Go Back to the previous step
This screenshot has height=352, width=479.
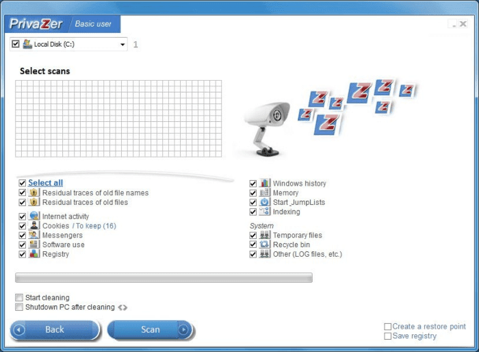coord(55,329)
